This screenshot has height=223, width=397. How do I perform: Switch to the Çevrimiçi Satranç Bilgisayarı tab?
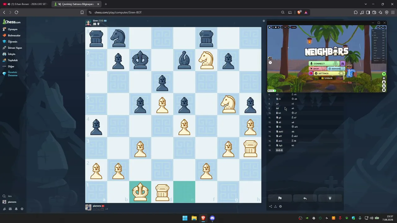pos(76,4)
